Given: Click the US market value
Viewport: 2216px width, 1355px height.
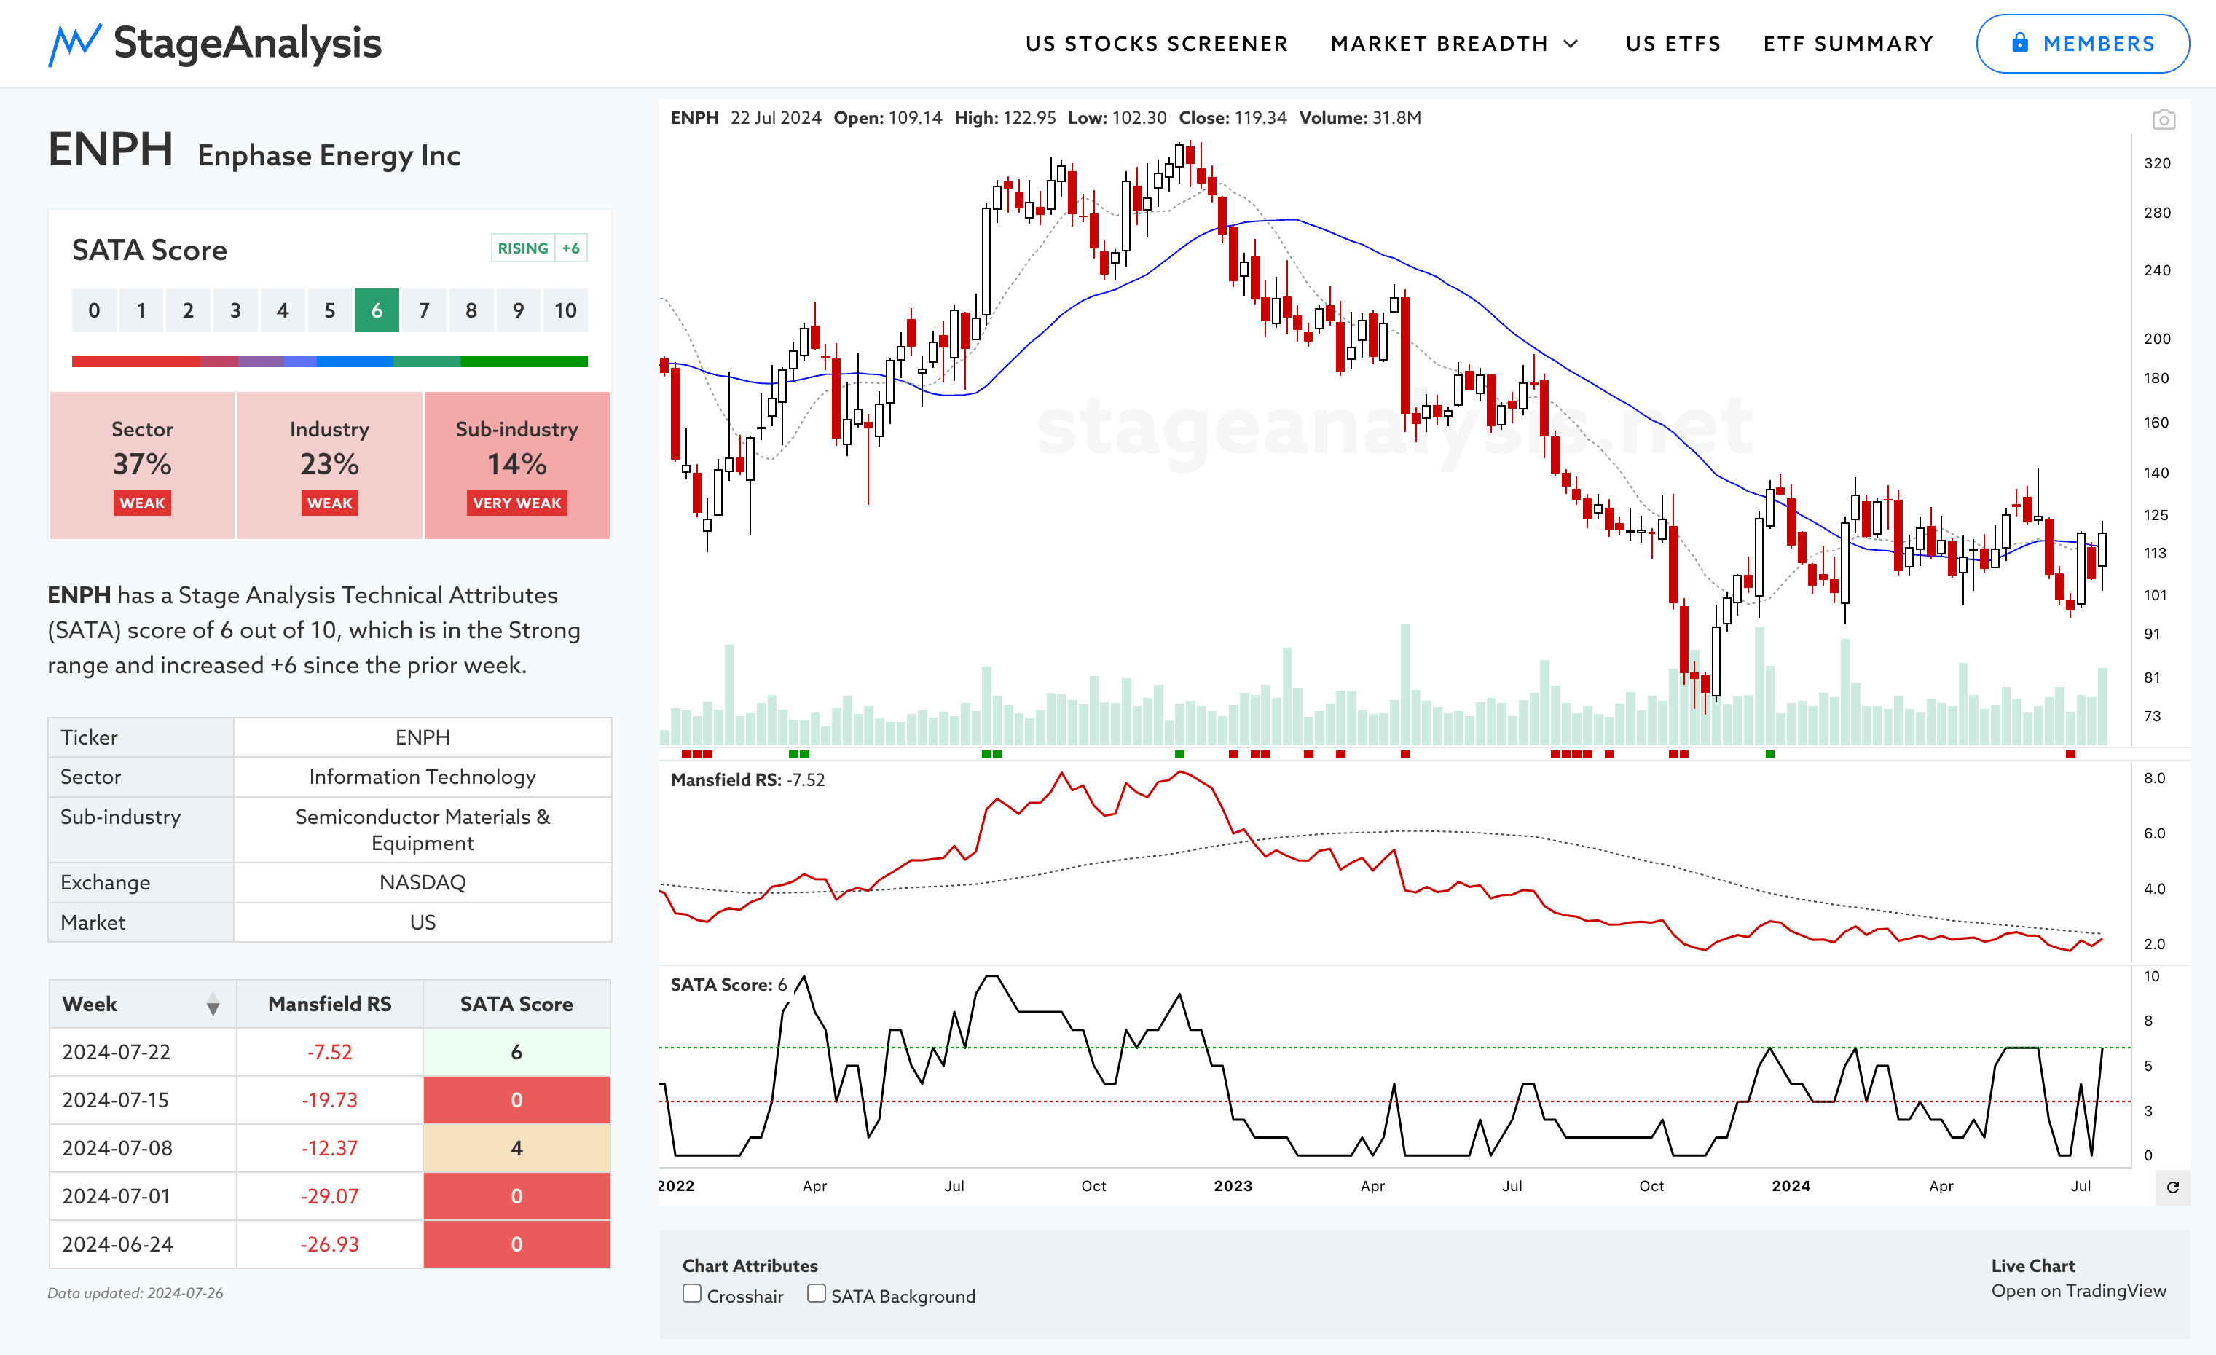Looking at the screenshot, I should [x=423, y=922].
